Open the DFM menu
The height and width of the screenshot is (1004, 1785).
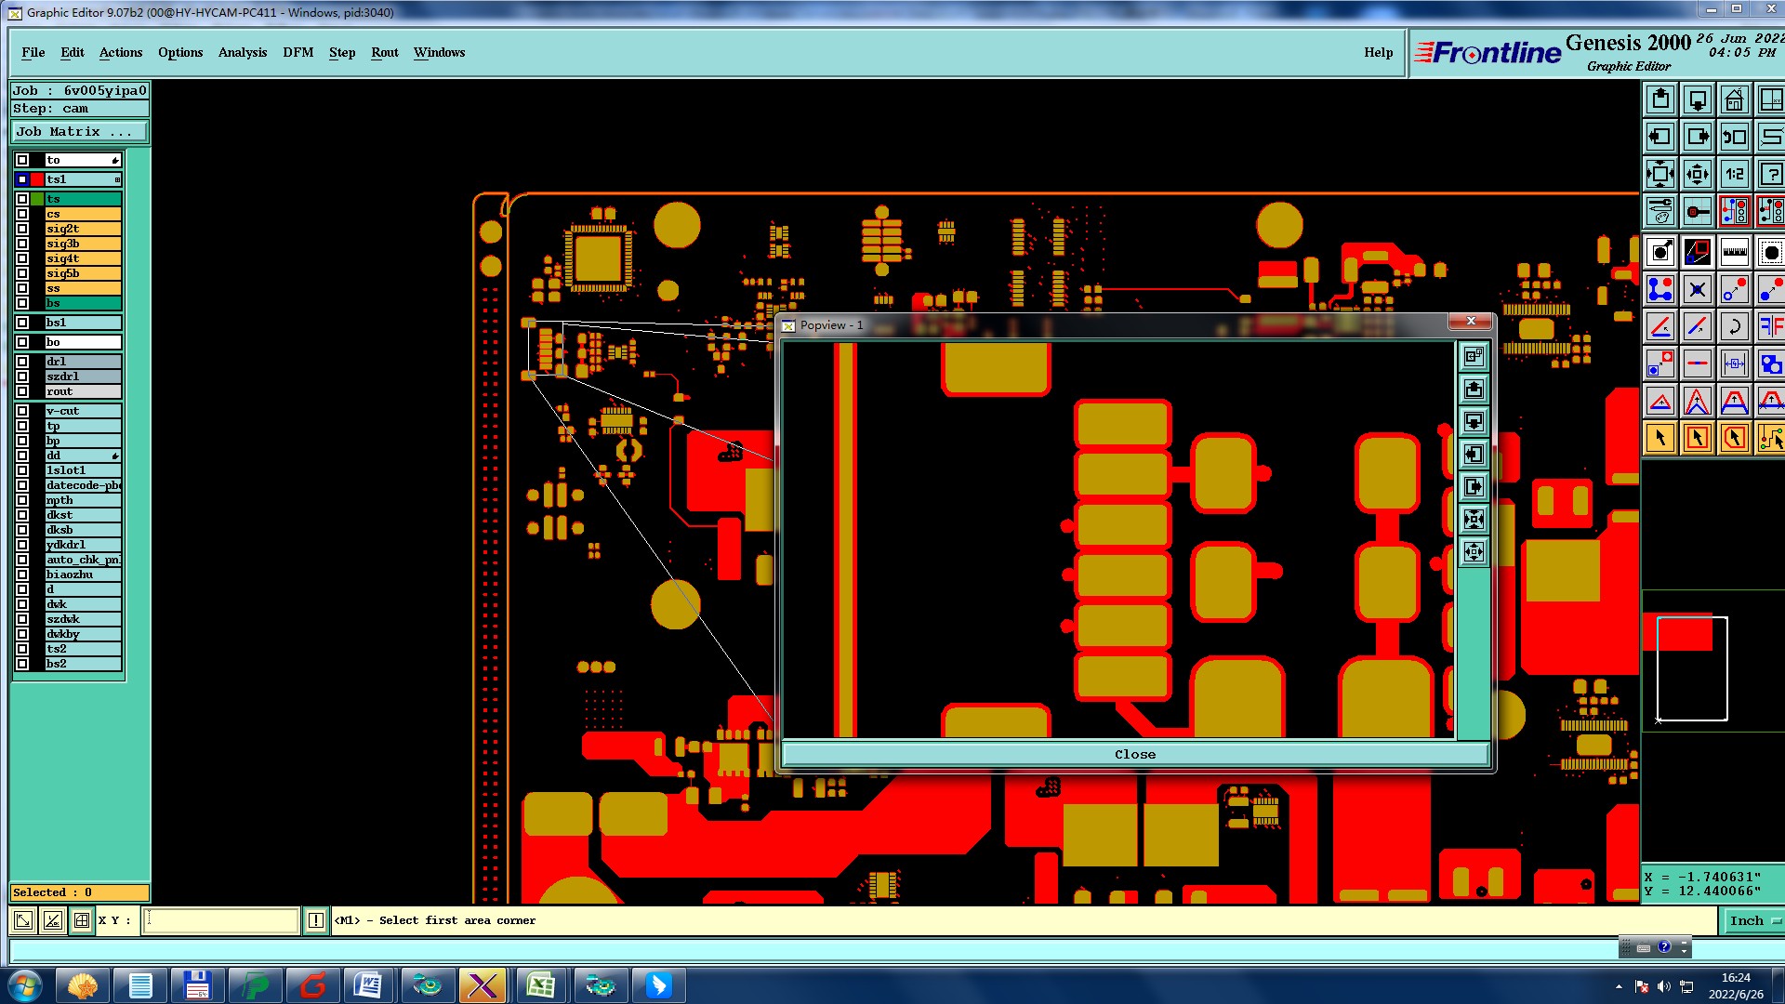[297, 53]
